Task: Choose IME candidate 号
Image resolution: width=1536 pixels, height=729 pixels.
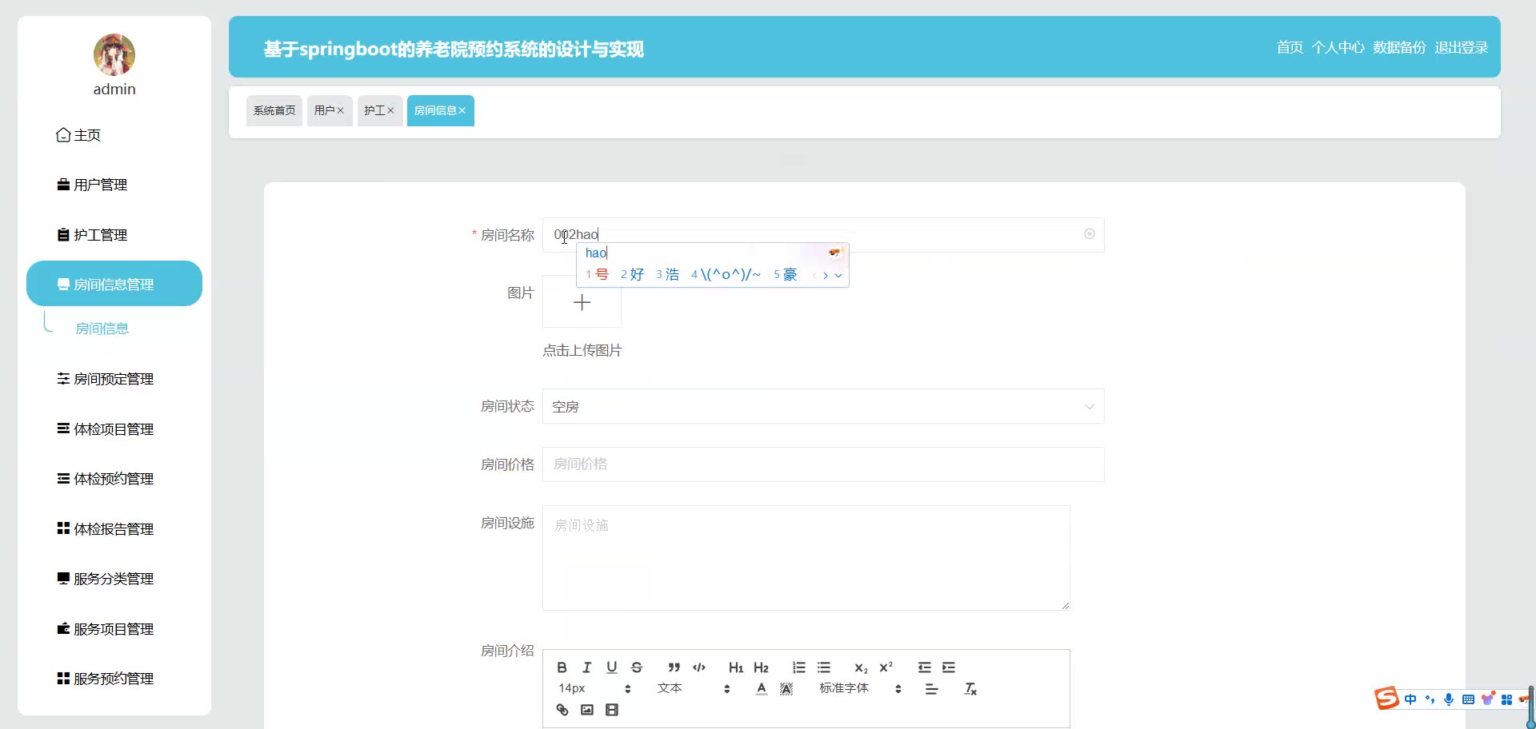Action: pyautogui.click(x=597, y=274)
